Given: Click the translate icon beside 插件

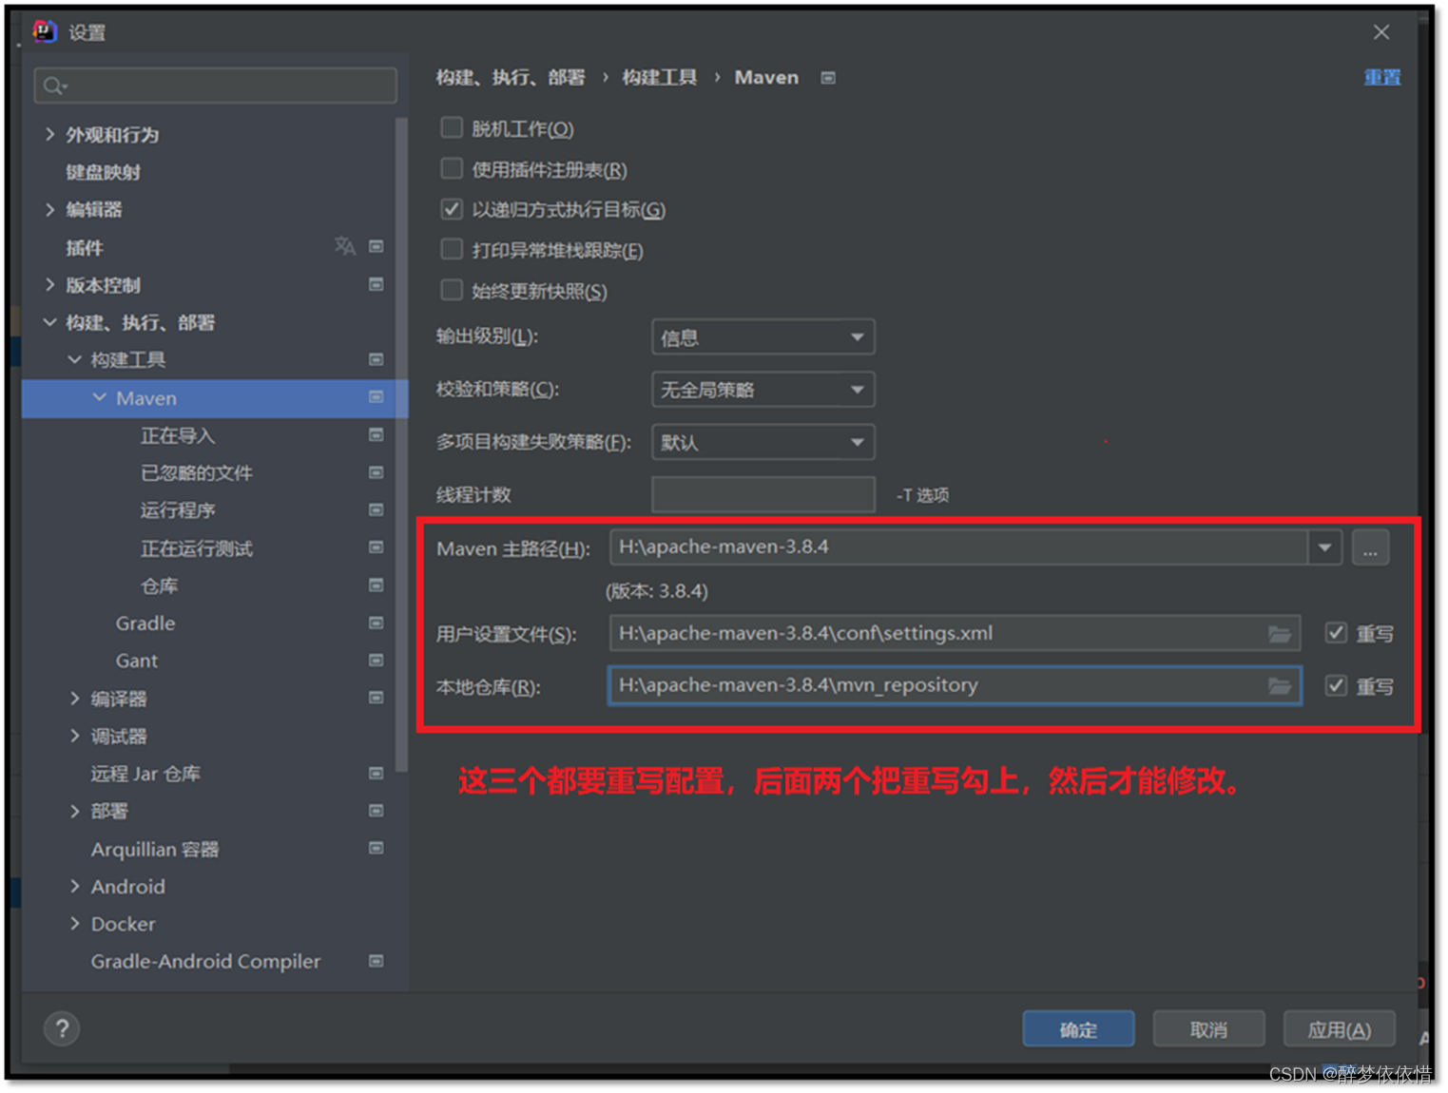Looking at the screenshot, I should (345, 246).
